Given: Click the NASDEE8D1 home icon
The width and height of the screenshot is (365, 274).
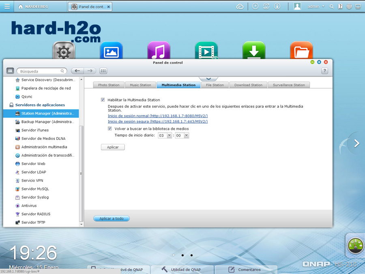Looking at the screenshot, I should [x=21, y=6].
